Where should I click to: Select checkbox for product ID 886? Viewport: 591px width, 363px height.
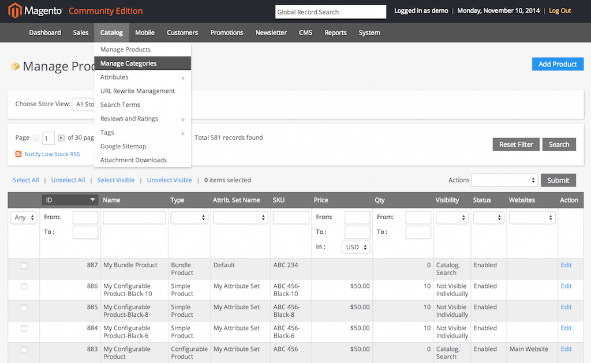(24, 287)
